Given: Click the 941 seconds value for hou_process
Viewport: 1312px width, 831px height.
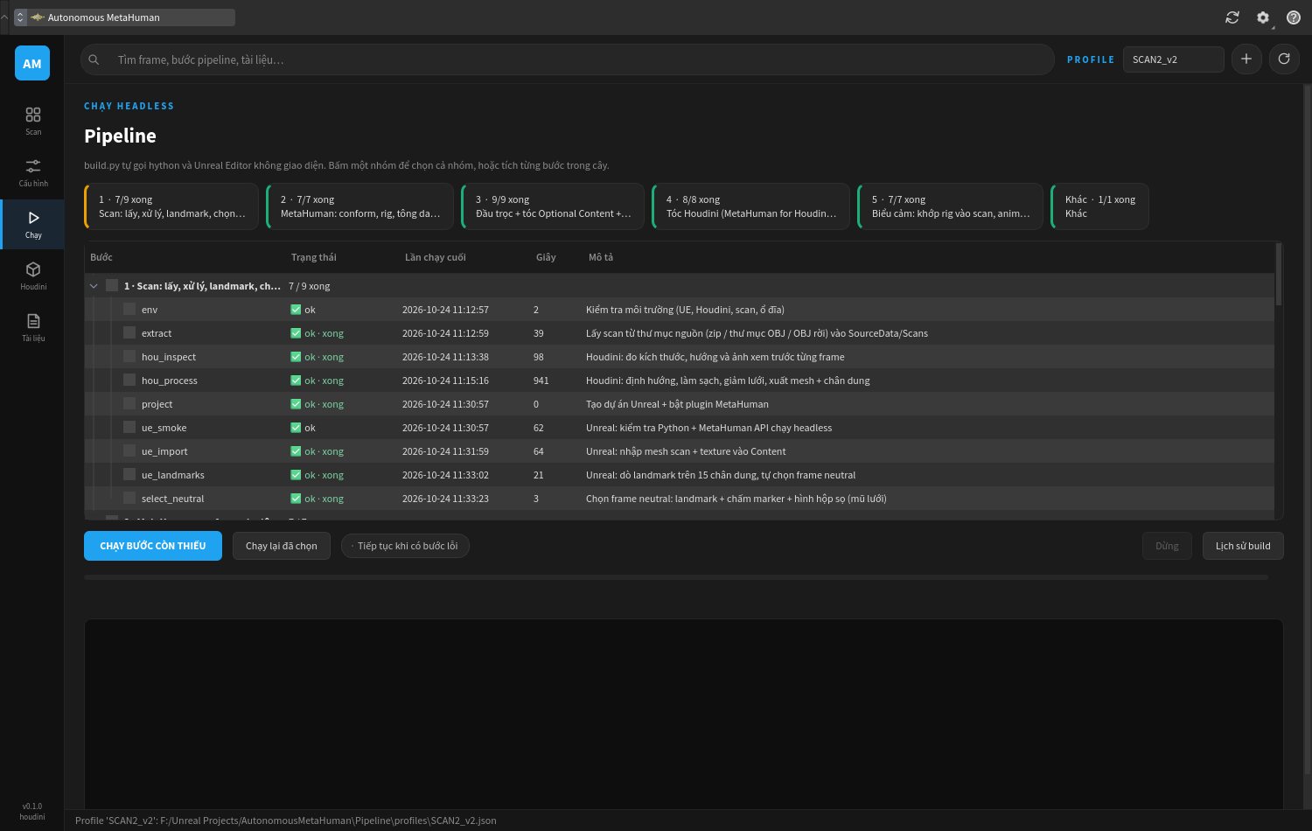Looking at the screenshot, I should (x=541, y=381).
